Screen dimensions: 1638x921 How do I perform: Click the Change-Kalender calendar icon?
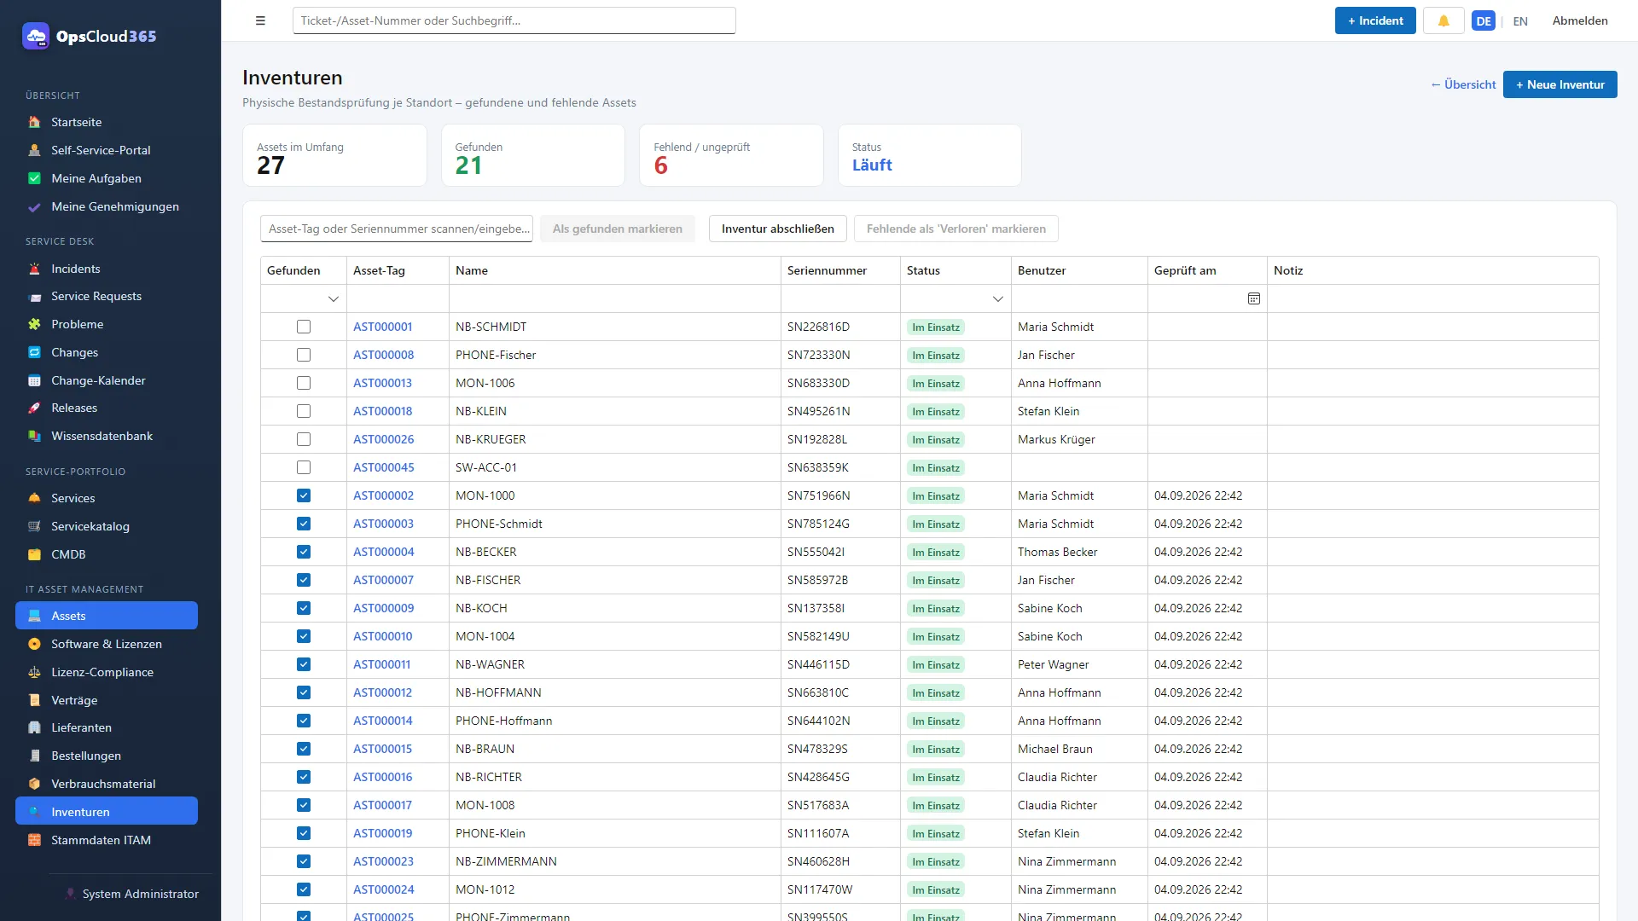pyautogui.click(x=34, y=380)
